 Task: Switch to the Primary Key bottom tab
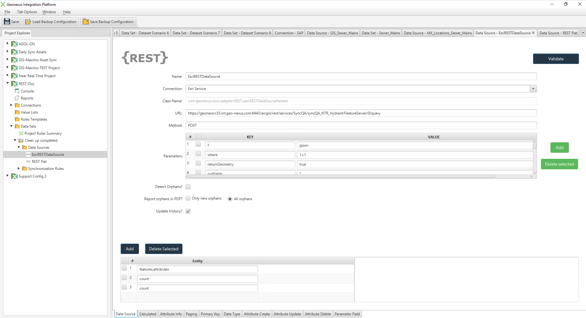click(210, 314)
